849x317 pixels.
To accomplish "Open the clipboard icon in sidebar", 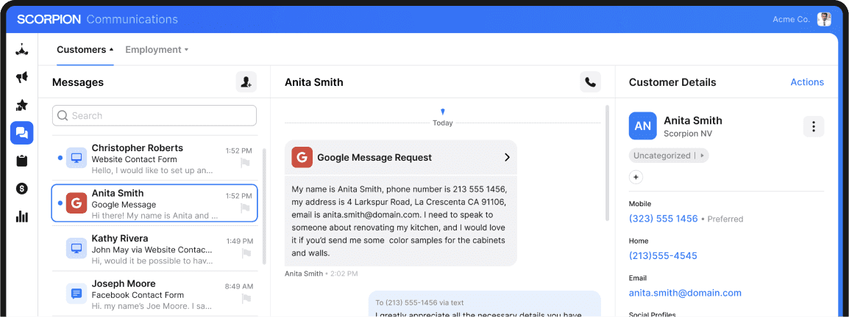I will (21, 161).
